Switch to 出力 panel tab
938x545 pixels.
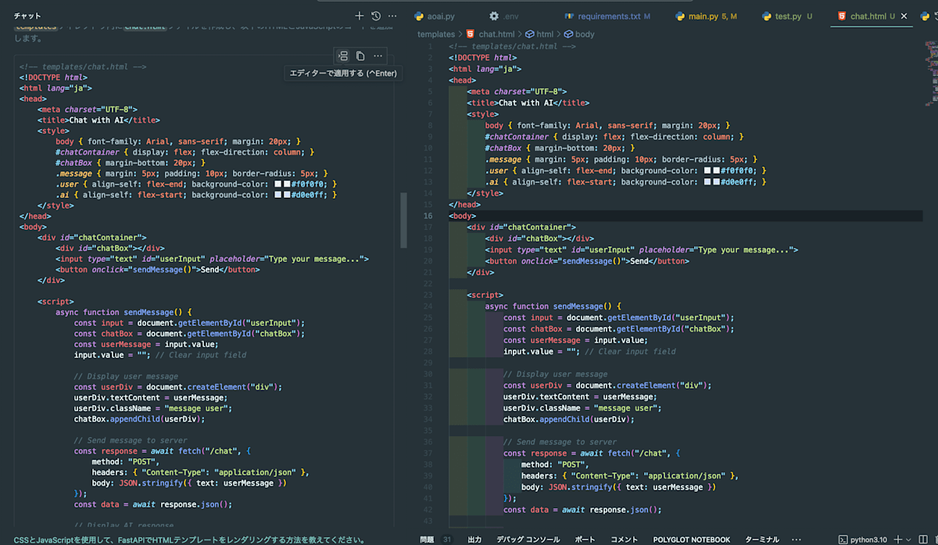pyautogui.click(x=474, y=540)
